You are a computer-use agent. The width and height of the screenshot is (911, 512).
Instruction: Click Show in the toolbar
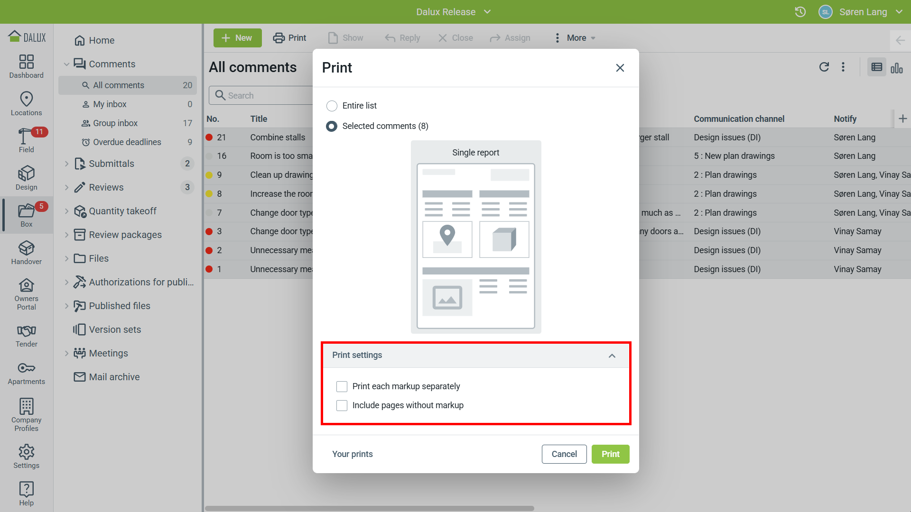346,38
